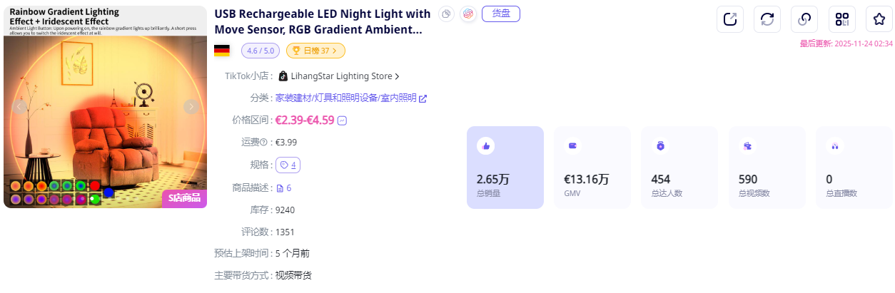
Task: Click the refresh data icon
Action: pyautogui.click(x=767, y=19)
